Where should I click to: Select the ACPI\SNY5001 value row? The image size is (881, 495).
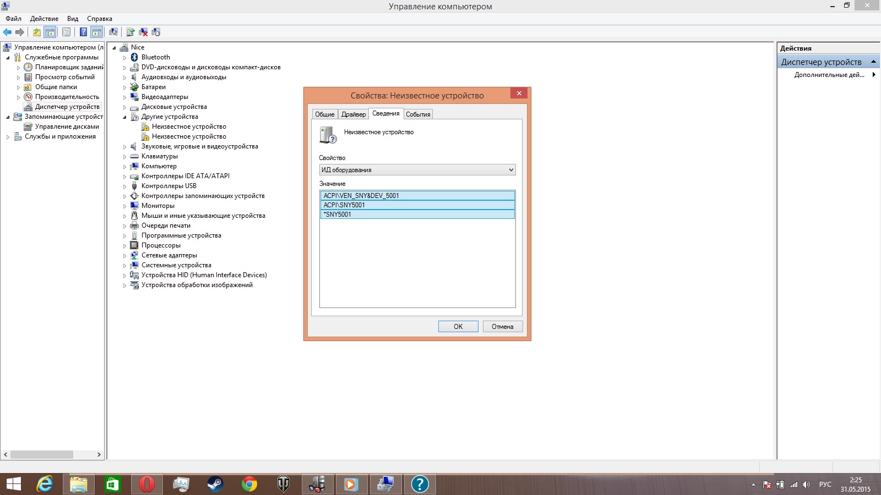point(417,205)
